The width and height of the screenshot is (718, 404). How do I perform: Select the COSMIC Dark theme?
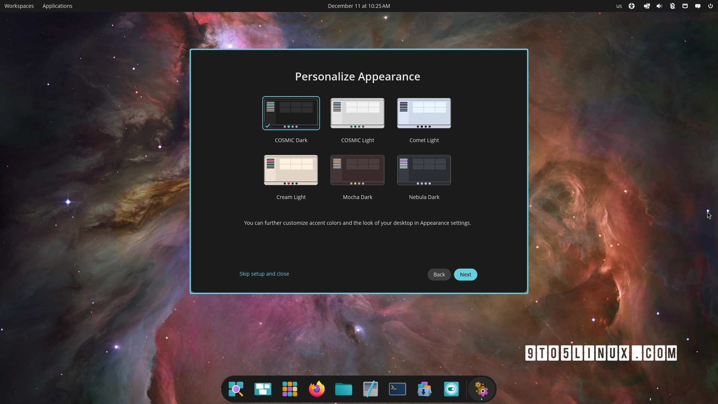(291, 113)
